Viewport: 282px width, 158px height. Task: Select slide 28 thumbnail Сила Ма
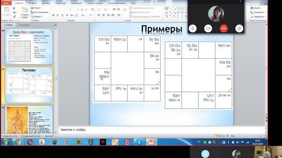[x=29, y=47]
